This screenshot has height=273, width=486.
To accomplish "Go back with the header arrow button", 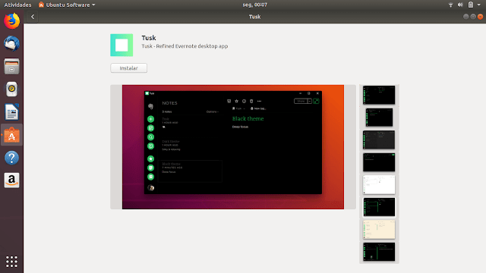I will (x=33, y=17).
